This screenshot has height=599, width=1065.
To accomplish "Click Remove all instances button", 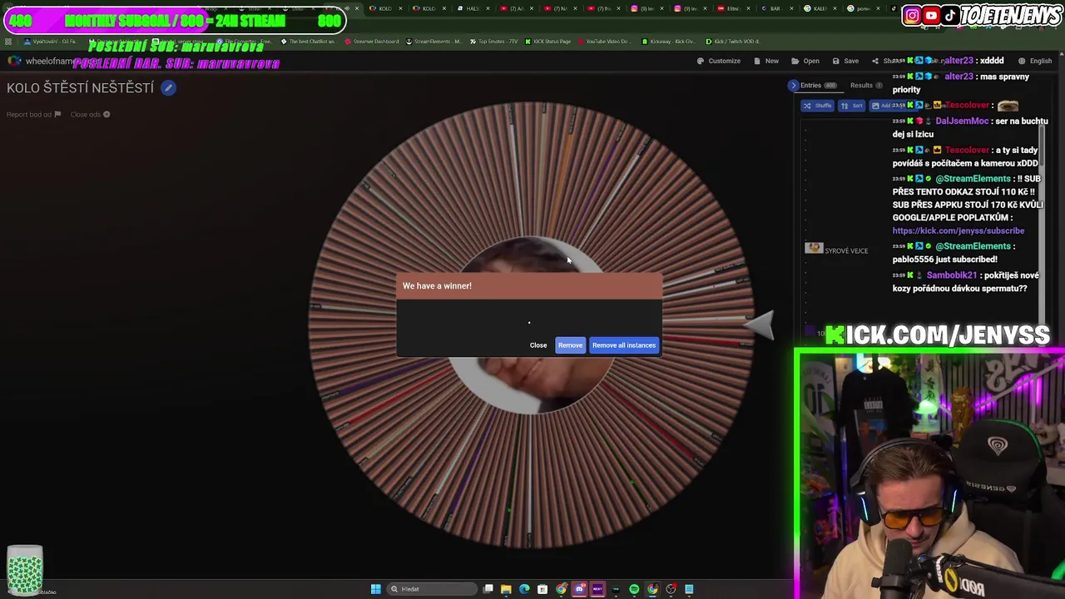I will (x=624, y=345).
